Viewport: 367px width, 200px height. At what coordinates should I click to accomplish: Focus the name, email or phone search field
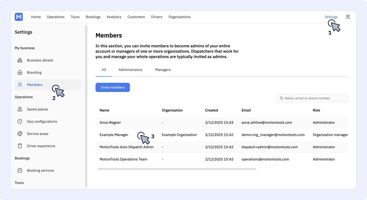click(x=312, y=98)
